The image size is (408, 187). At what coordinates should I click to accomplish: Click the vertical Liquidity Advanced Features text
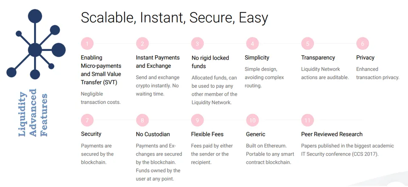tap(33, 113)
